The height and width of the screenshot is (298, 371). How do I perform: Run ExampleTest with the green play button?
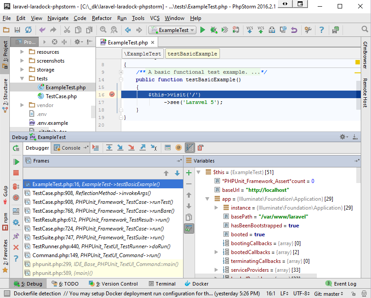[203, 30]
